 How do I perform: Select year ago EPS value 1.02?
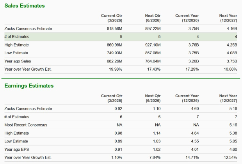pos(157,149)
